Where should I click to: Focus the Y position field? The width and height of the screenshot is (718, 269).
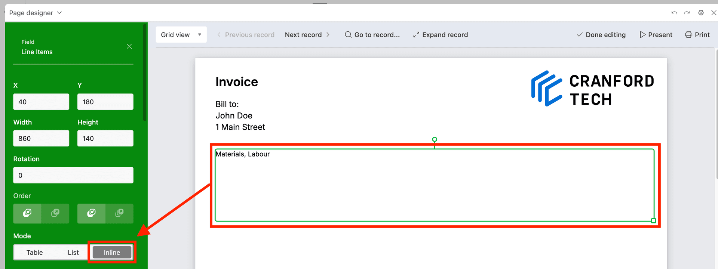105,102
